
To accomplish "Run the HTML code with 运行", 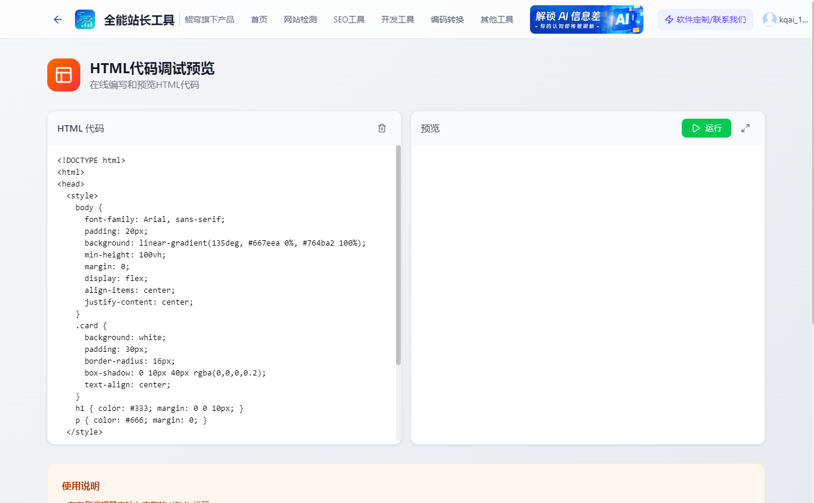I will (706, 128).
